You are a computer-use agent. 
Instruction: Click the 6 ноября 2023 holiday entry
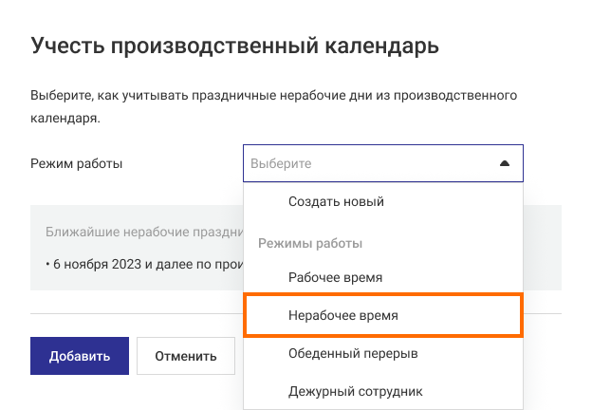(142, 264)
